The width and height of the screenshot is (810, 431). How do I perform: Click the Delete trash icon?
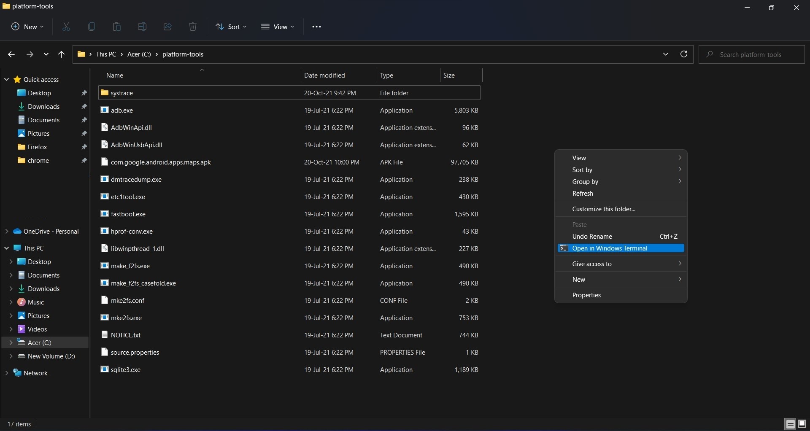click(193, 27)
